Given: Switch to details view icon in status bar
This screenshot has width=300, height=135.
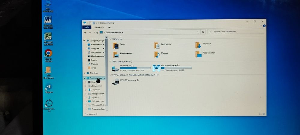Looking at the screenshot, I should tap(260, 114).
